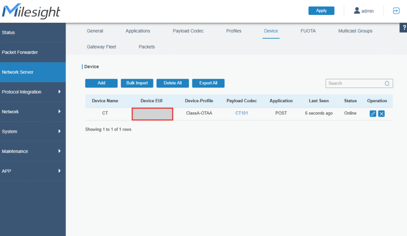This screenshot has width=407, height=236.
Task: Focus the device Search input field
Action: coord(354,84)
